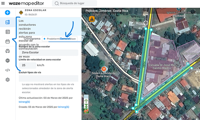Click the ID: 862631 text
This screenshot has height=120, width=200.
[31, 15]
